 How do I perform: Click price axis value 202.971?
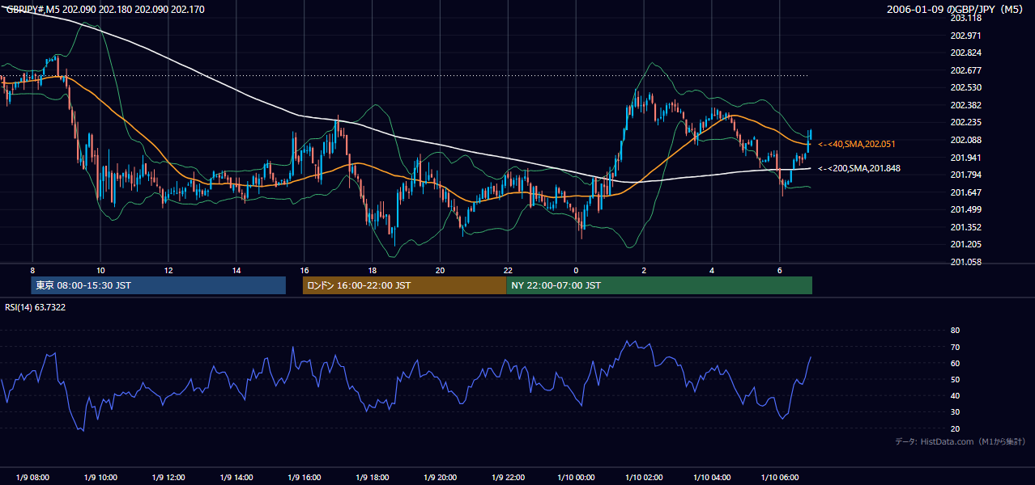(965, 36)
